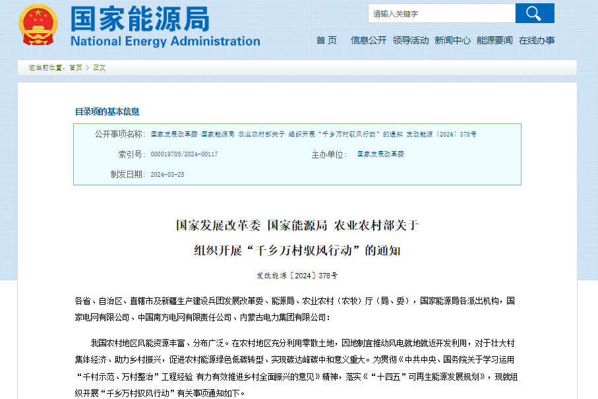Click the national emblem logo icon
Screen dimensions: 598x399
tap(38, 25)
